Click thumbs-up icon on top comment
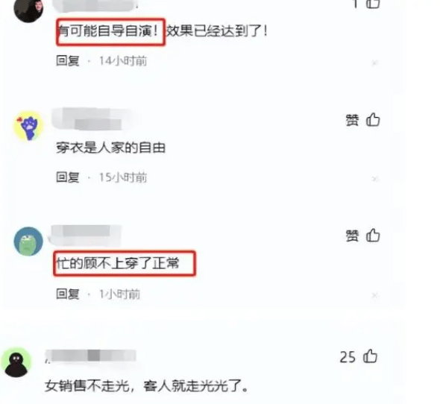The image size is (440, 404). tap(373, 3)
